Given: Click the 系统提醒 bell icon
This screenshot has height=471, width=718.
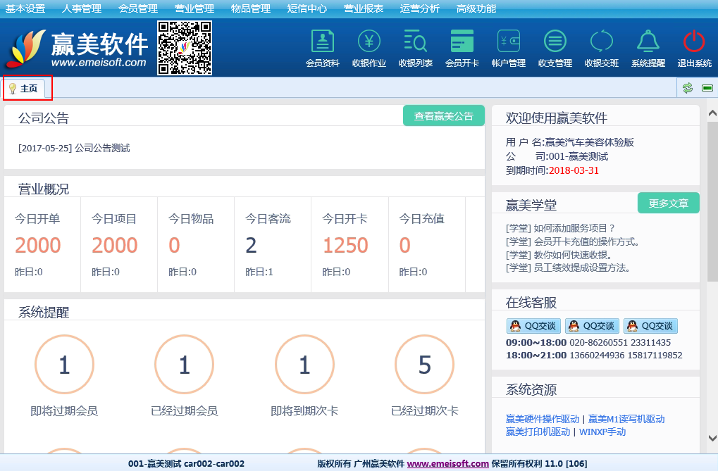Looking at the screenshot, I should [x=648, y=43].
